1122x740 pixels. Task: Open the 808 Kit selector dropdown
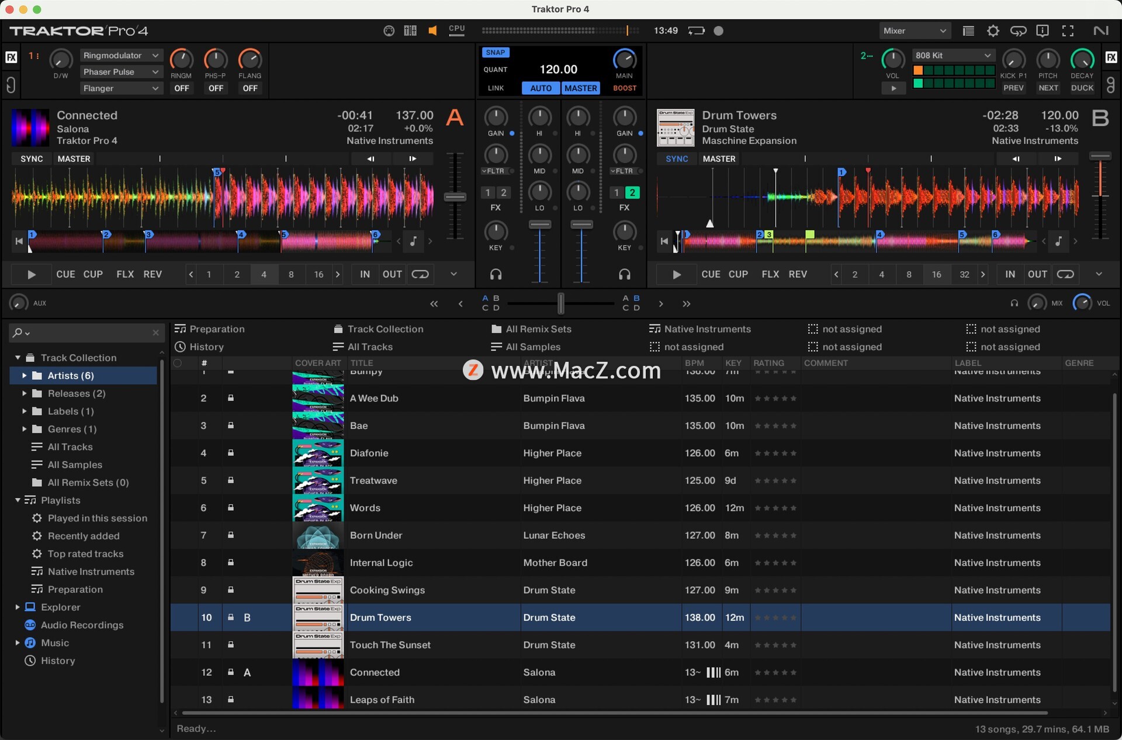[x=953, y=56]
